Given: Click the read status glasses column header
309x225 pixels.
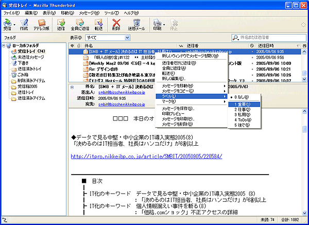Looking at the screenshot, I should pos(181,46).
